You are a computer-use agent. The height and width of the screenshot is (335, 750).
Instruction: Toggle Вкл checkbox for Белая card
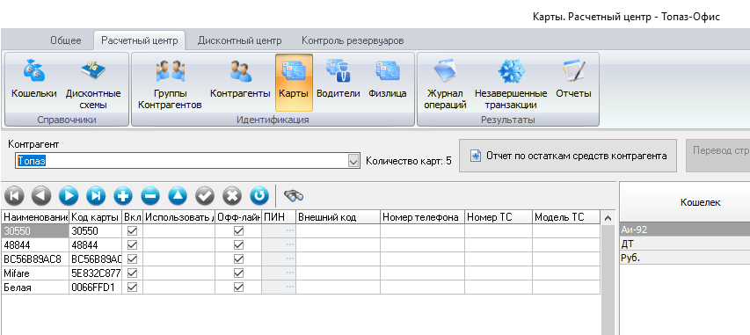(133, 288)
